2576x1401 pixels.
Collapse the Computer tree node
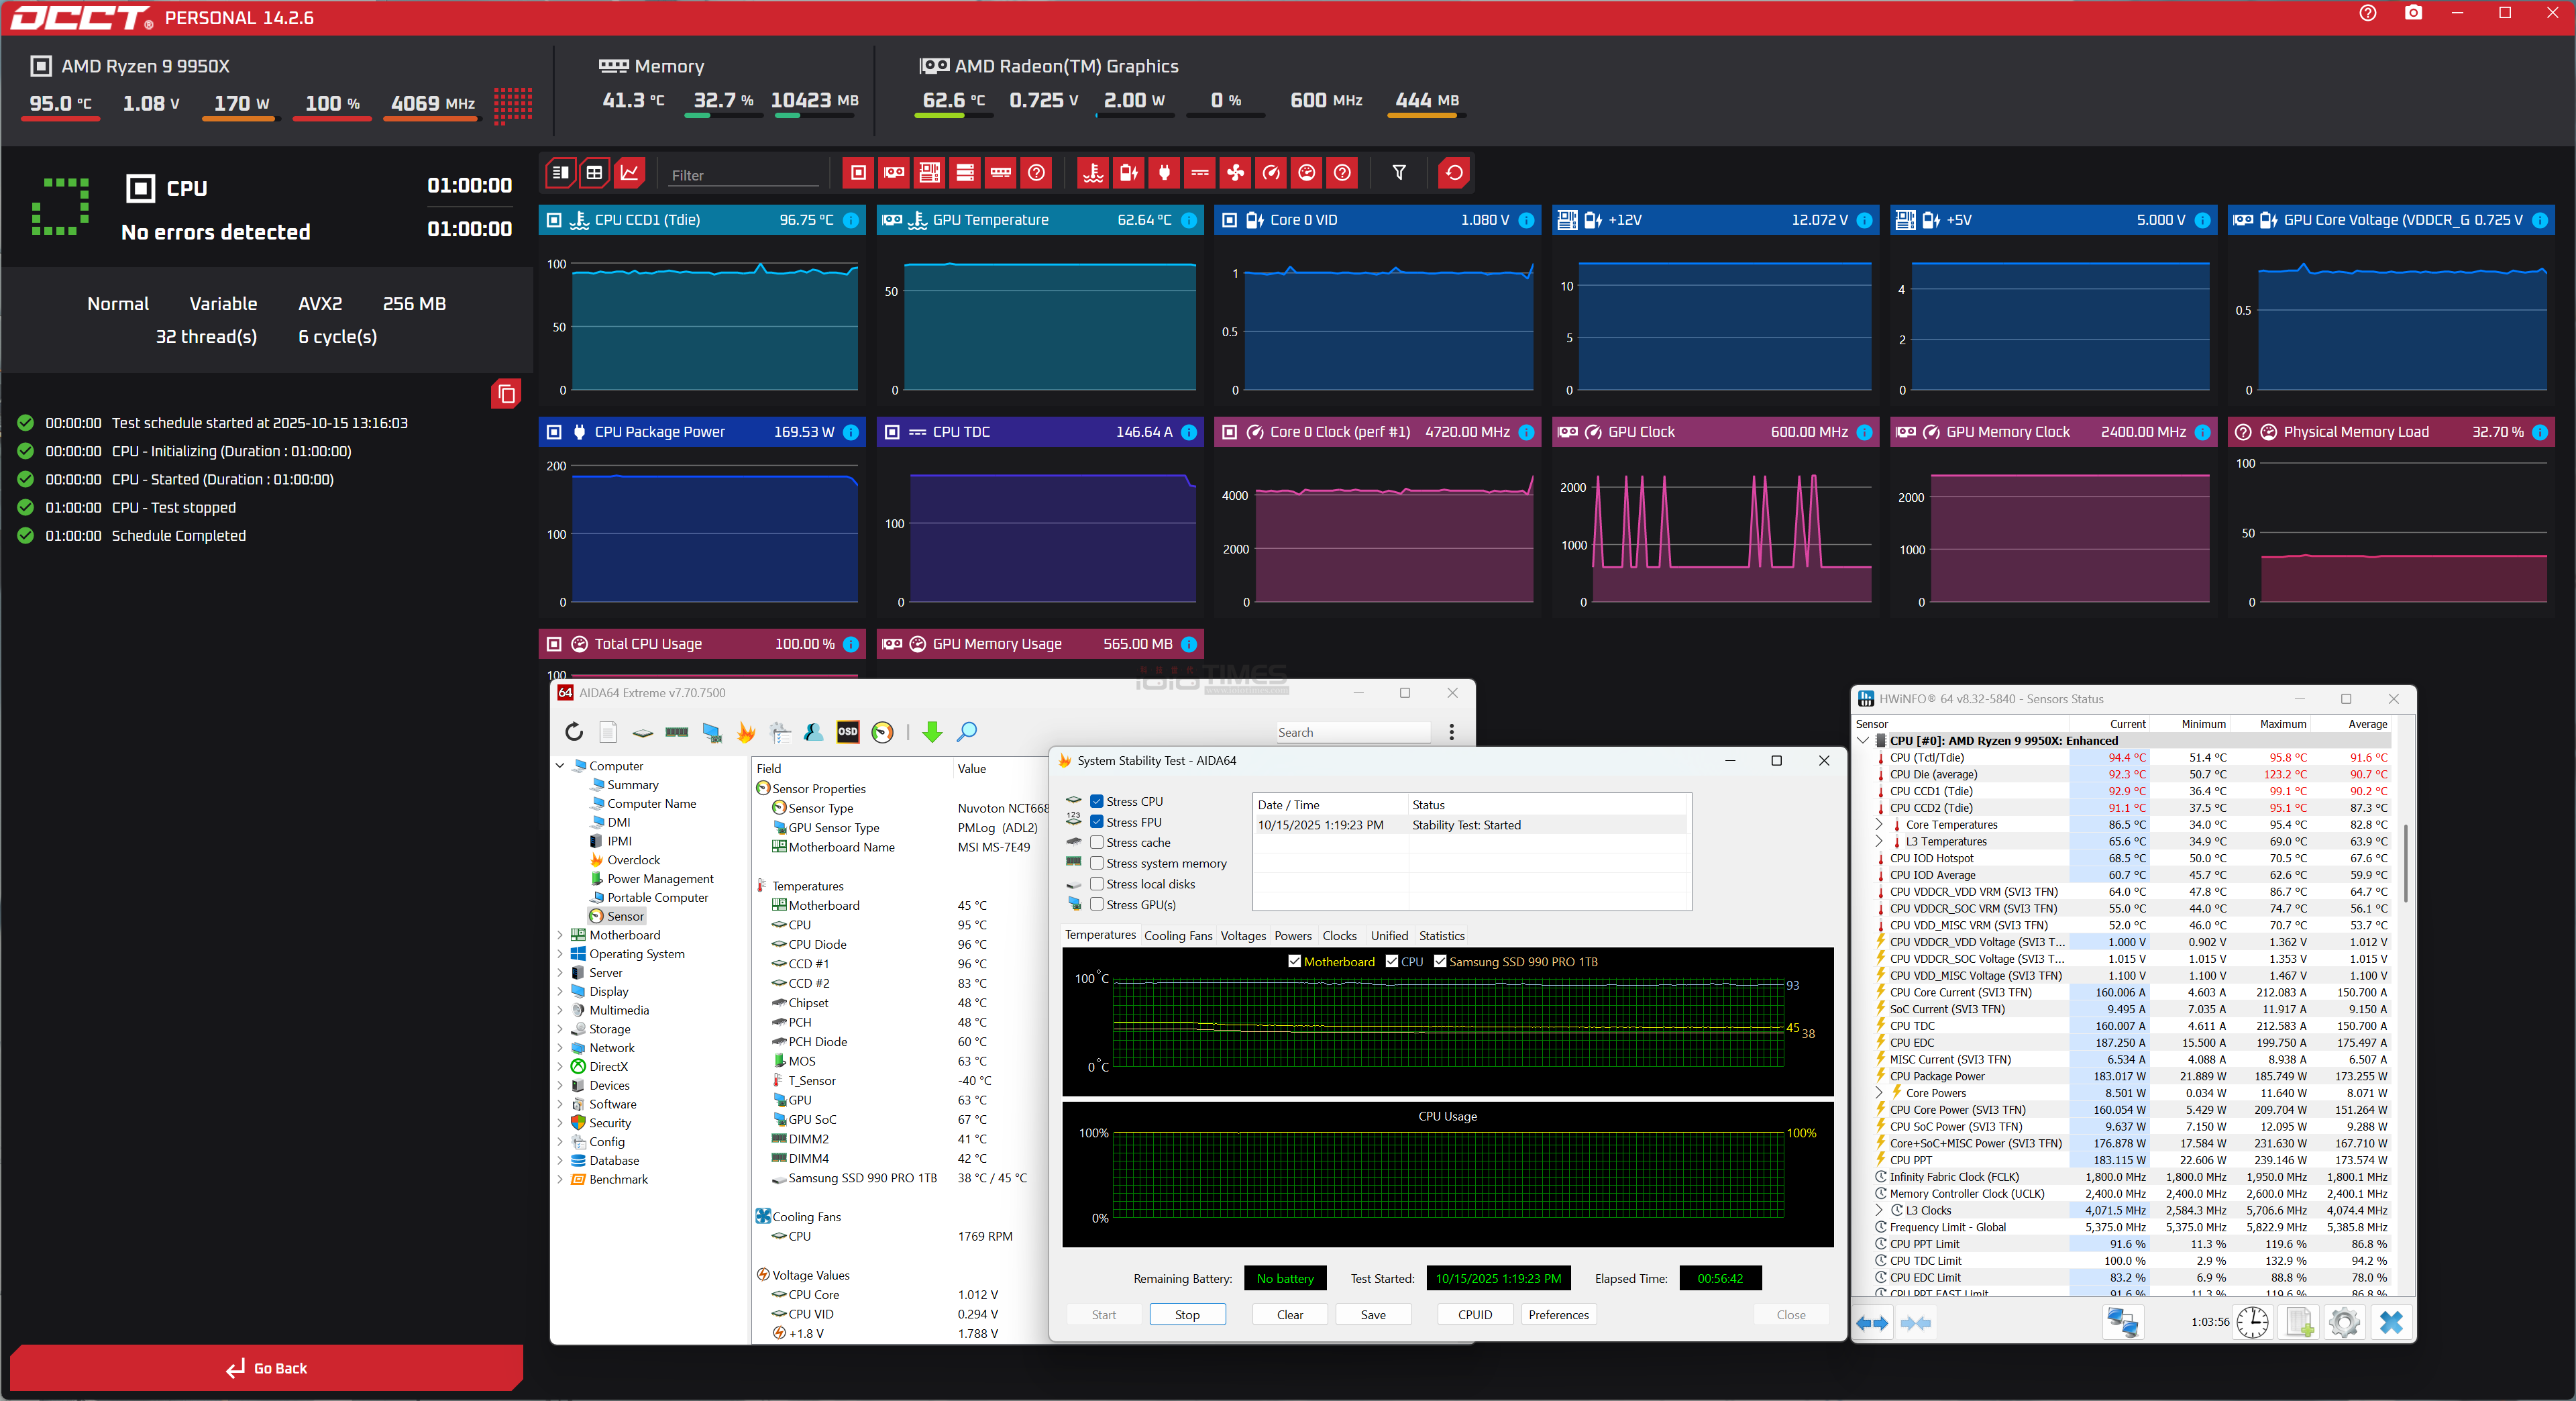point(560,766)
